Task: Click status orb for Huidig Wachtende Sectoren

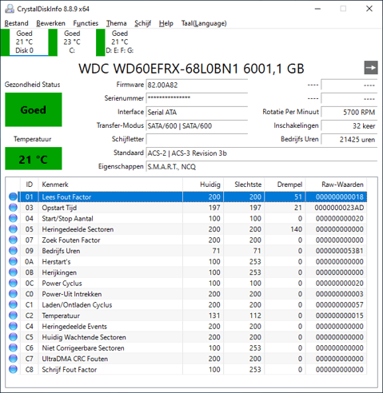Action: point(13,337)
